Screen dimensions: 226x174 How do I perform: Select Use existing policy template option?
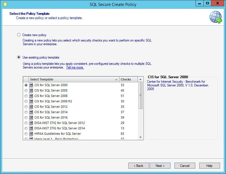click(x=19, y=57)
